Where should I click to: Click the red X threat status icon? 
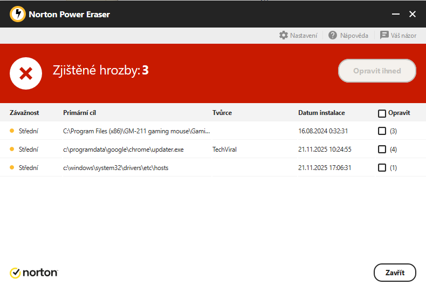click(x=26, y=72)
